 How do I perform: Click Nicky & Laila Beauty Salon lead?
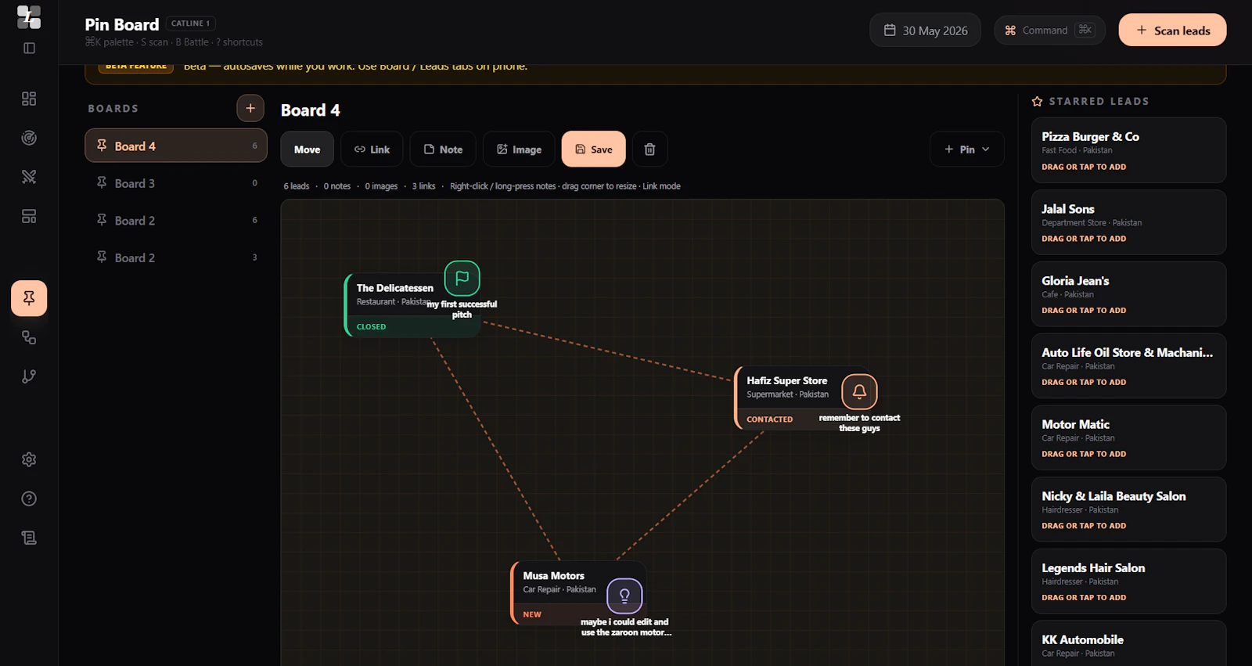click(x=1128, y=509)
